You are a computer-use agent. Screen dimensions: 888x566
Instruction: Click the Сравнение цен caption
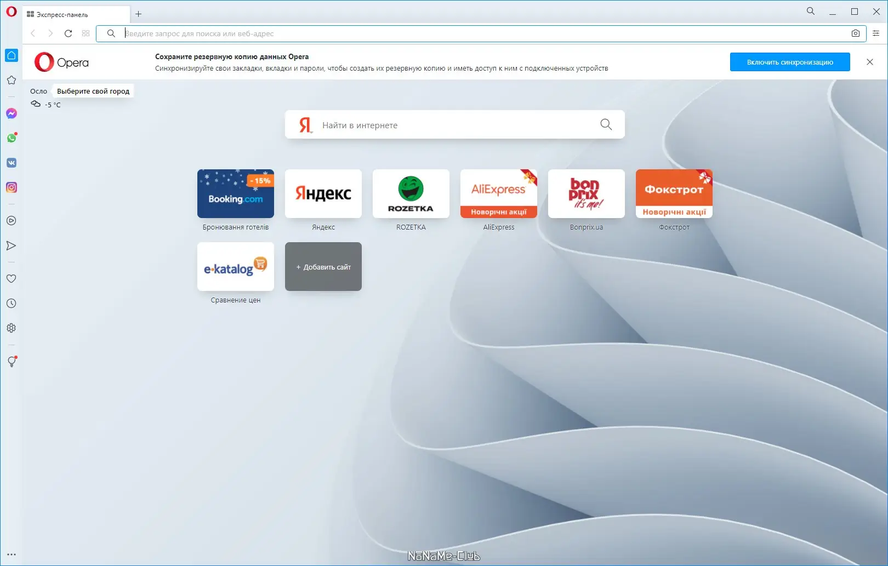coord(236,300)
